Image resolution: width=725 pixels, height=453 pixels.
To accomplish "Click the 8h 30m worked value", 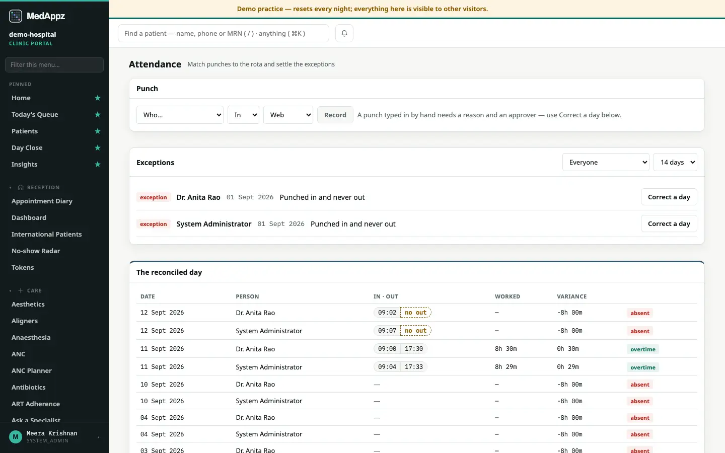I will (x=506, y=349).
